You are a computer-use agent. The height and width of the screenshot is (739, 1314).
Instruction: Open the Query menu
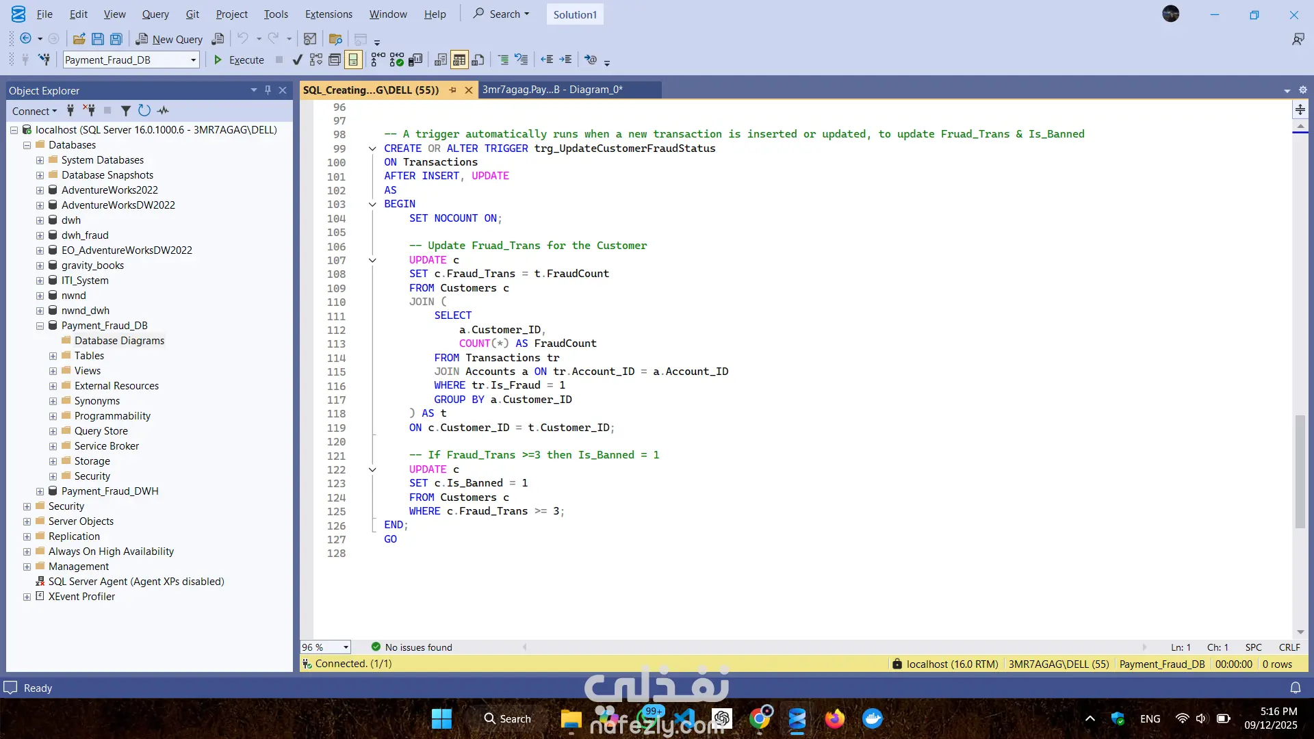tap(155, 14)
